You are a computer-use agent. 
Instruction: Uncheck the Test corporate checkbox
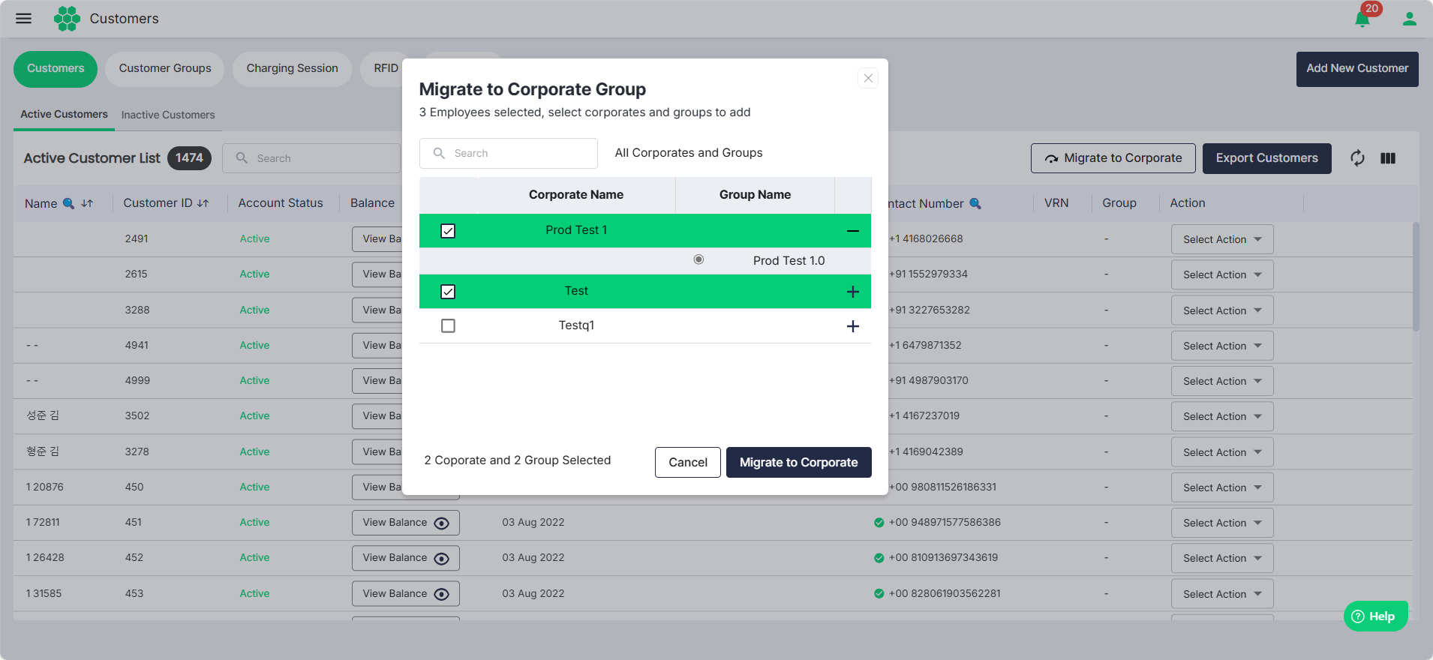(448, 292)
